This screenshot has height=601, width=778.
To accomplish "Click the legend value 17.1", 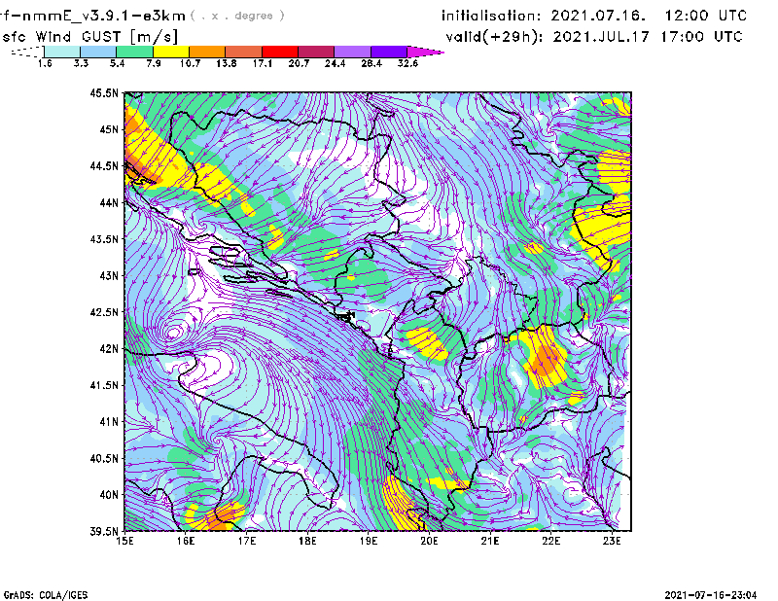I will click(x=263, y=63).
